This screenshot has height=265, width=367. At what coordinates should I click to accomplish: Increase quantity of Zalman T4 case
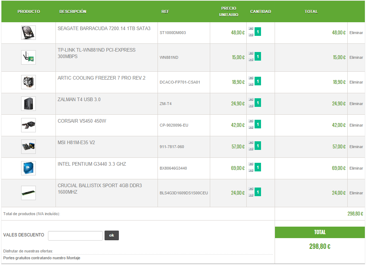[x=251, y=99]
